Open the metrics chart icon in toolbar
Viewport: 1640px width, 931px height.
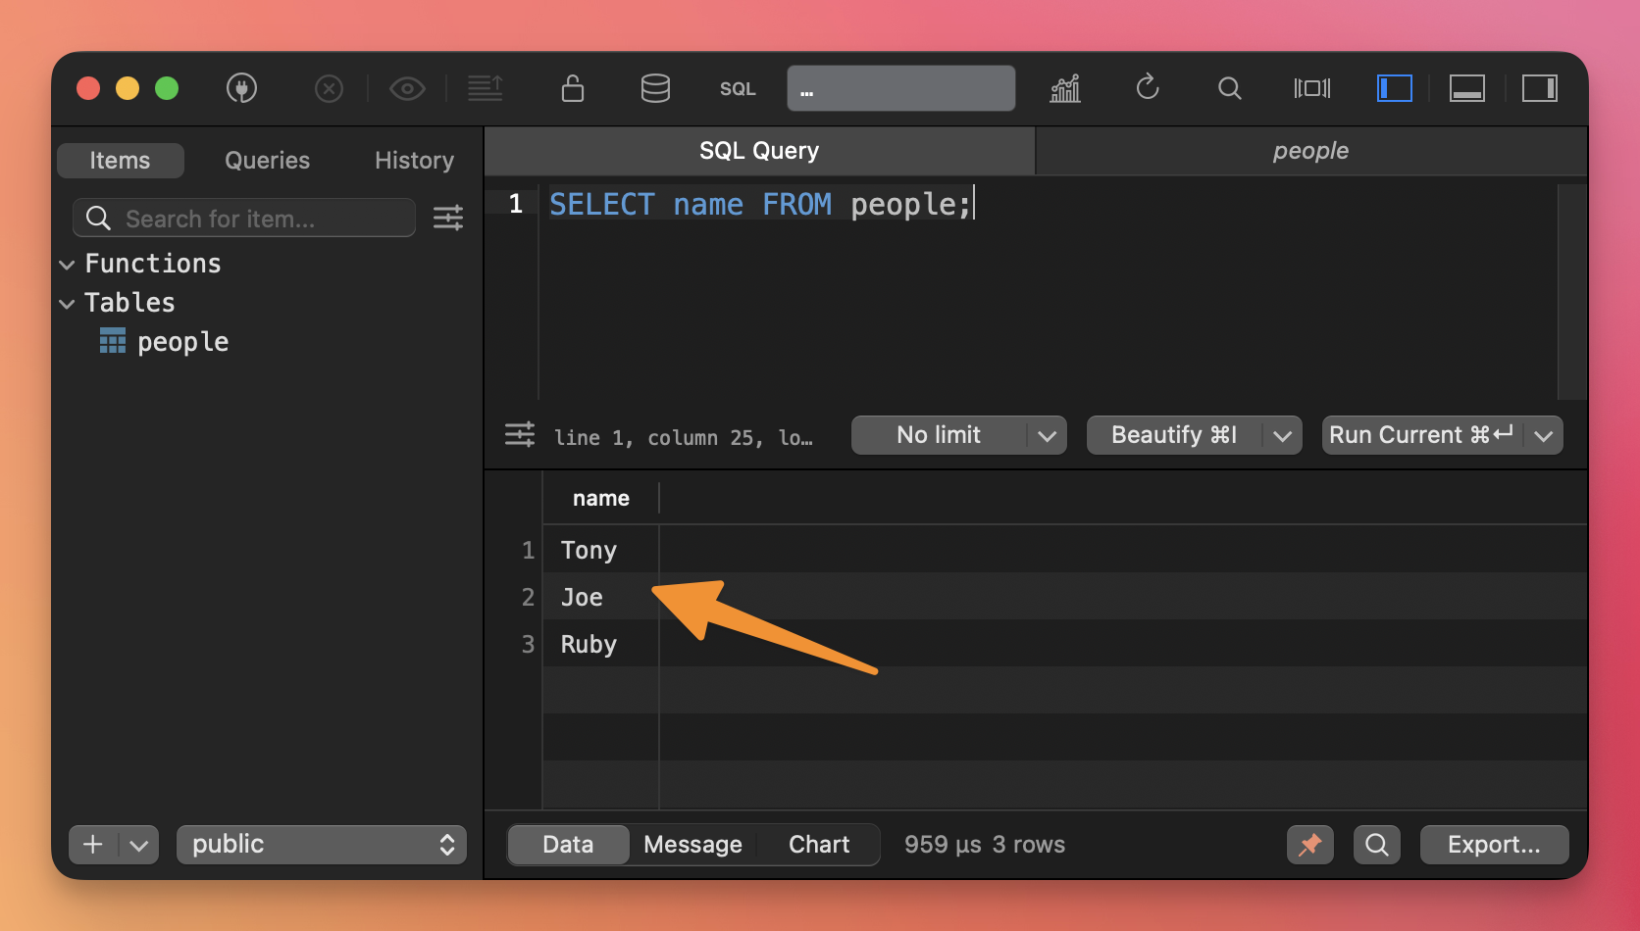point(1065,88)
